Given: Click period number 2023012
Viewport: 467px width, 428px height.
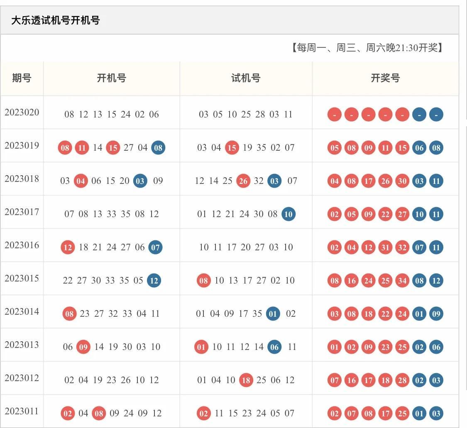Looking at the screenshot, I should coord(22,378).
